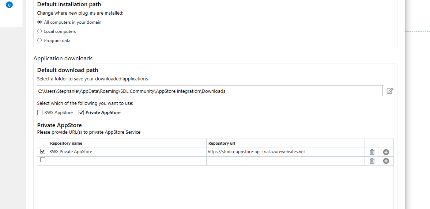430x209 pixels.
Task: Click the RWS Private AppStore name cell
Action: coord(127,152)
